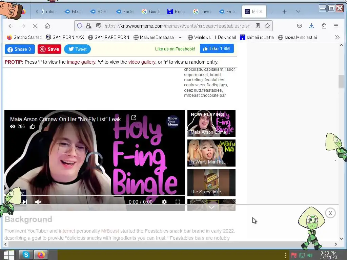This screenshot has height=260, width=347.
Task: List all tabs using the dropdown chevron
Action: pos(298,12)
